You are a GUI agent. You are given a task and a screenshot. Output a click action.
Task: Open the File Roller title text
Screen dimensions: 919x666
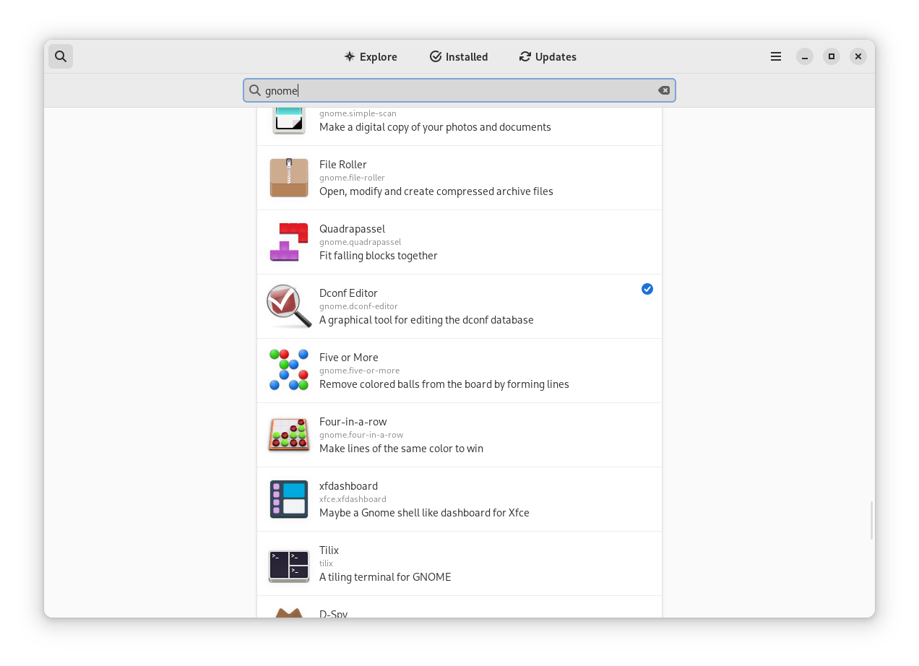(343, 165)
